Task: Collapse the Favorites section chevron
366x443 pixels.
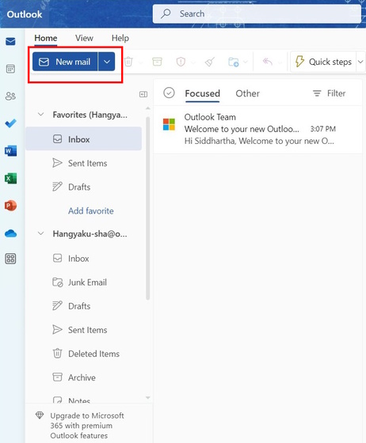Action: click(x=41, y=115)
